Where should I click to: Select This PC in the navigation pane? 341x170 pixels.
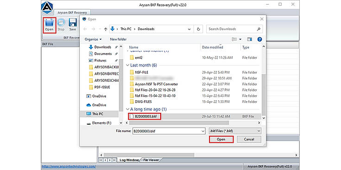99,114
